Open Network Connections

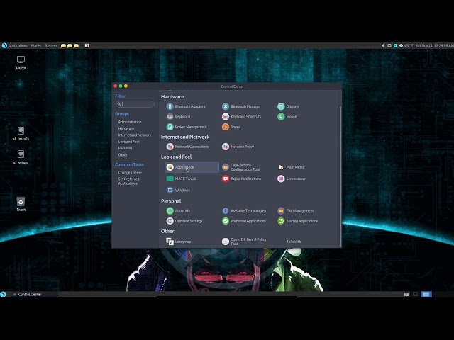click(187, 147)
